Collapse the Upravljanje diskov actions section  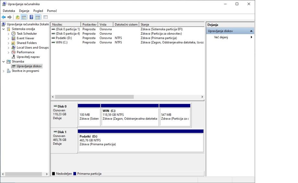coord(251,31)
